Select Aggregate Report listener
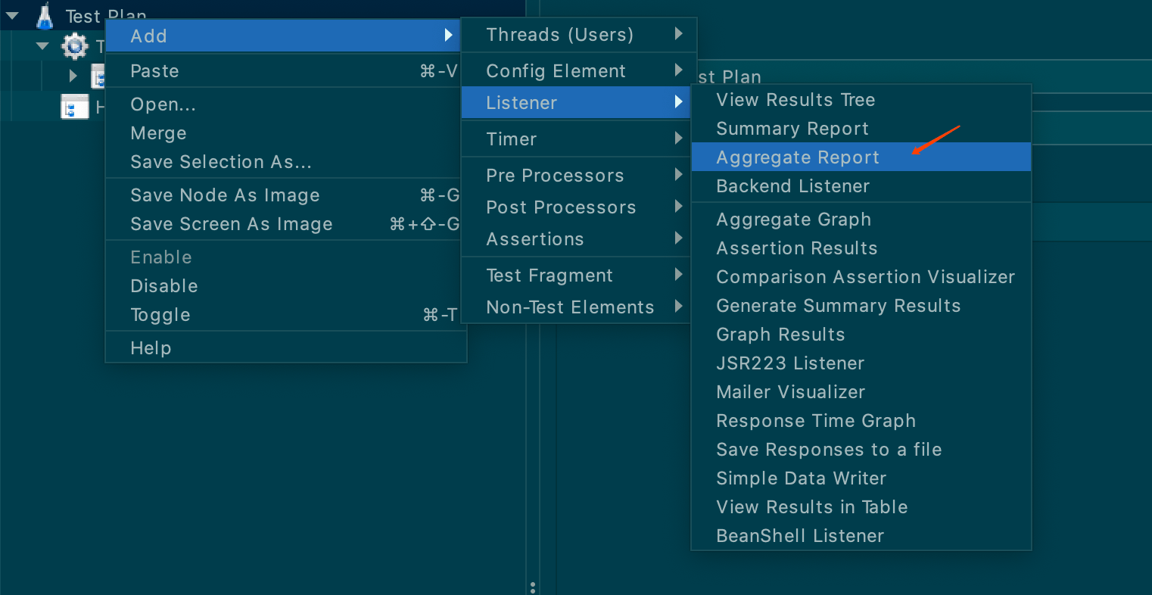 click(x=861, y=157)
